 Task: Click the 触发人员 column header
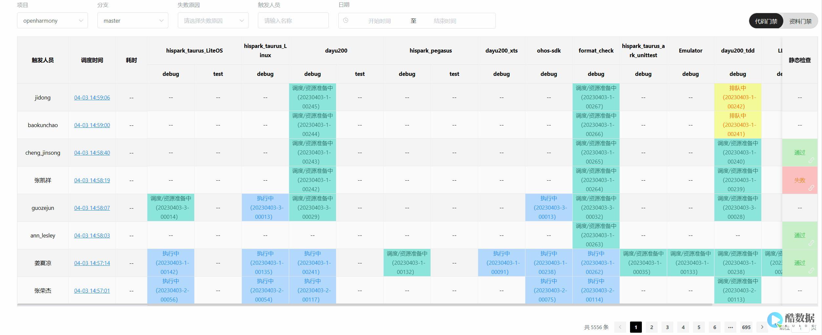coord(43,60)
